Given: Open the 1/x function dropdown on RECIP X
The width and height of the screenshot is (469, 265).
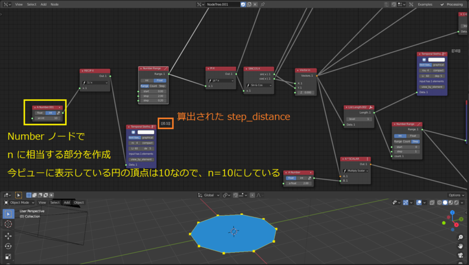Looking at the screenshot, I should (x=95, y=83).
